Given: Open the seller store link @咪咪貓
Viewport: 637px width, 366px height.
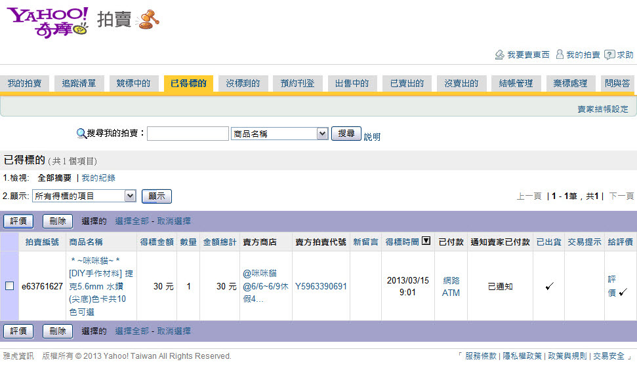Looking at the screenshot, I should (x=265, y=286).
